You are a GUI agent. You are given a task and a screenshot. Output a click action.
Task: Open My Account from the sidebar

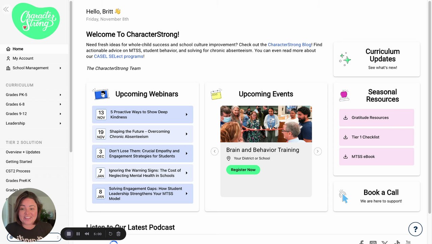(23, 58)
